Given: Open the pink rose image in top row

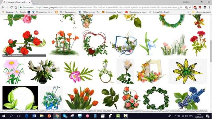Looking at the screenshot, I should (20, 20).
